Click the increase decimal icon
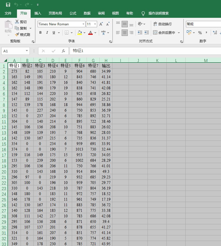This screenshot has width=221, height=246. pos(215,33)
